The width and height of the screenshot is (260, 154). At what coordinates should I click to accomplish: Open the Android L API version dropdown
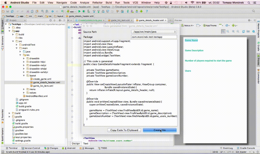pyautogui.click(x=234, y=25)
